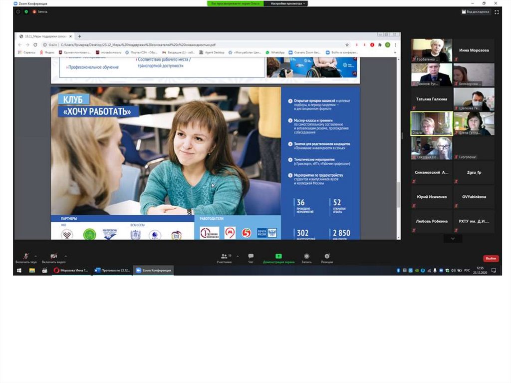Click the Bluetooth tray icon
Viewport: 511px width, 383px height.
coord(398,271)
